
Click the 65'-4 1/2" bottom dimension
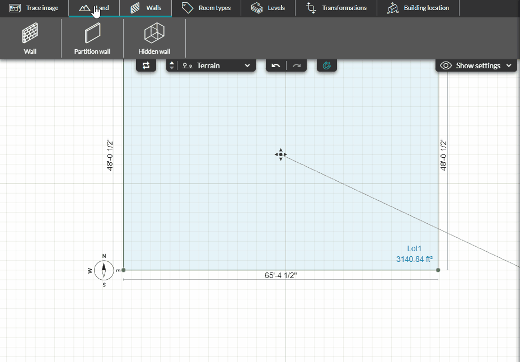click(280, 275)
